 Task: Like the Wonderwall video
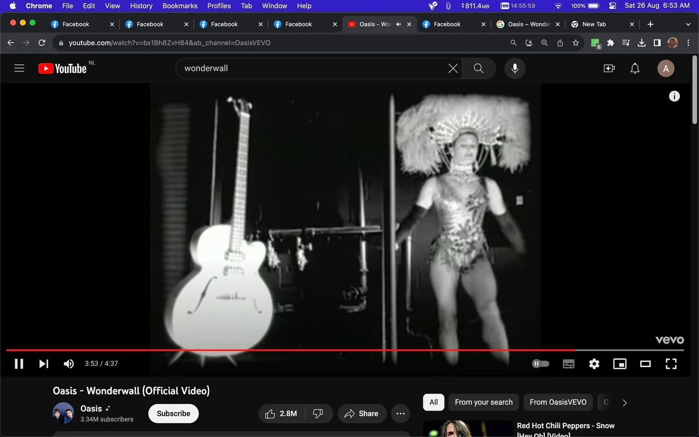click(x=282, y=413)
